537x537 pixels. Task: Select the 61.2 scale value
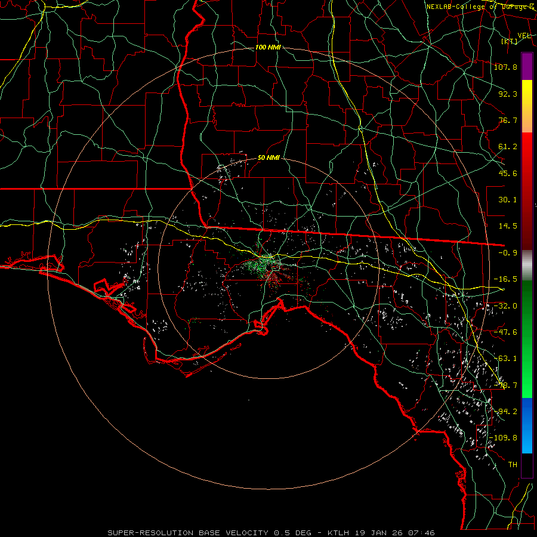(508, 147)
